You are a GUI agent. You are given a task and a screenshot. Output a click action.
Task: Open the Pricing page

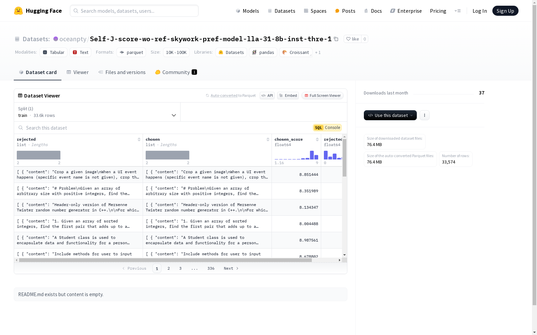point(438,11)
